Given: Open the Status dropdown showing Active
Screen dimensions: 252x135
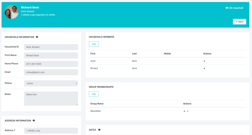Looking at the screenshot, I should (51, 83).
